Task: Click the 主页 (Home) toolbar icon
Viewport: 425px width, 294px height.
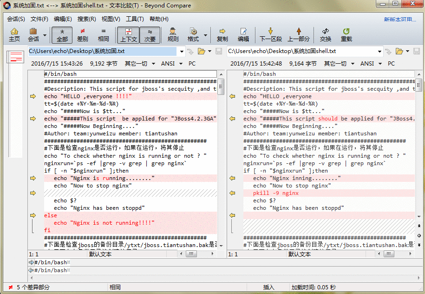Action: pyautogui.click(x=14, y=35)
